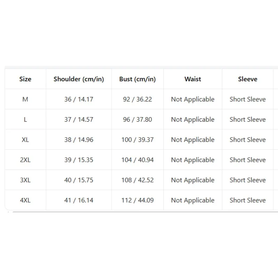Click bust value 108 / 42.52
Viewport: 278px width, 278px height.
pos(137,180)
